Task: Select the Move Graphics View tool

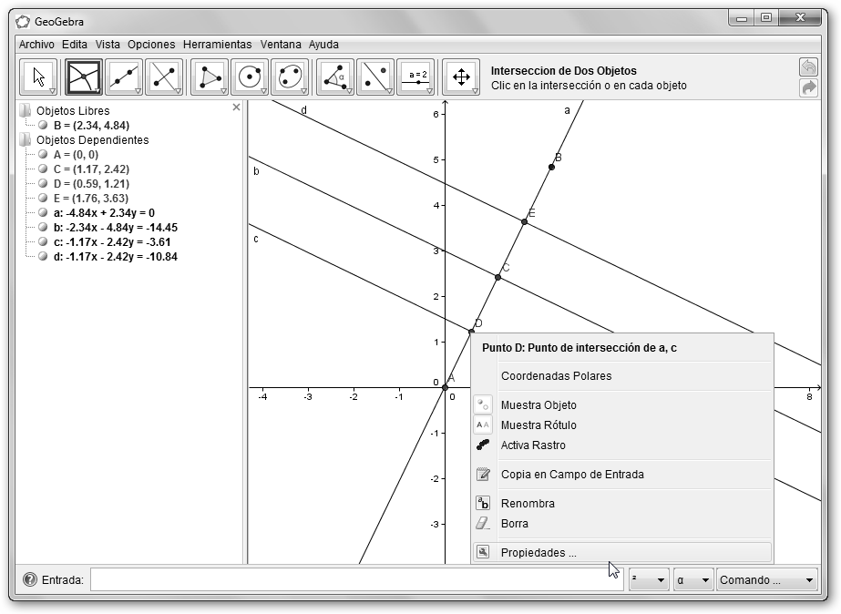Action: tap(461, 77)
